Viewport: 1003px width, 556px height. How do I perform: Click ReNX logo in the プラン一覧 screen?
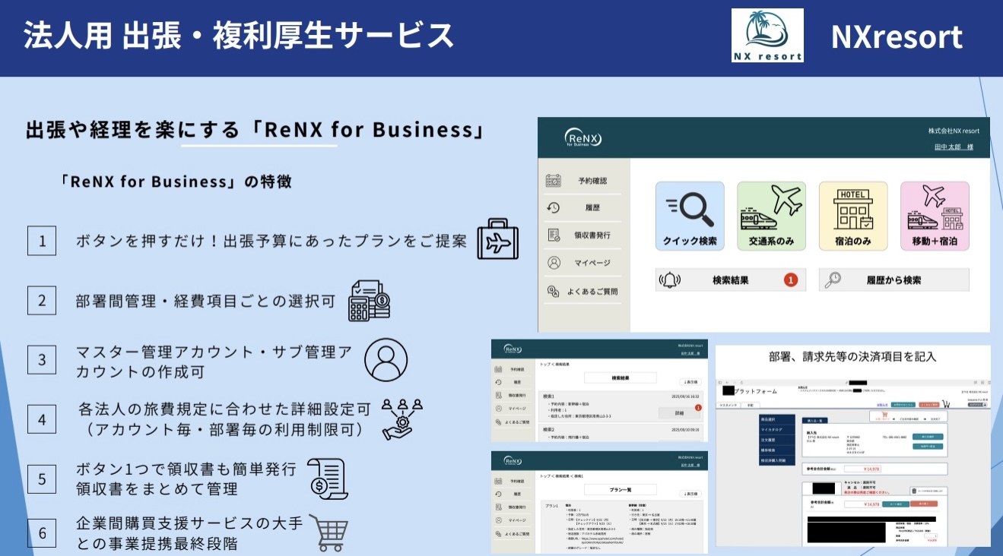(x=513, y=460)
